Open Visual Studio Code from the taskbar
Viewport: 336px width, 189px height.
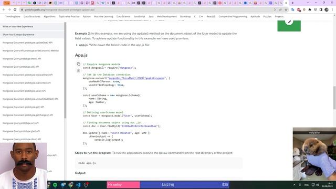coord(78,185)
